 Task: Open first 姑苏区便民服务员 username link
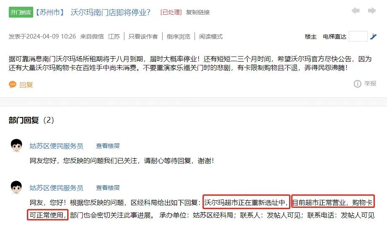tap(56, 146)
